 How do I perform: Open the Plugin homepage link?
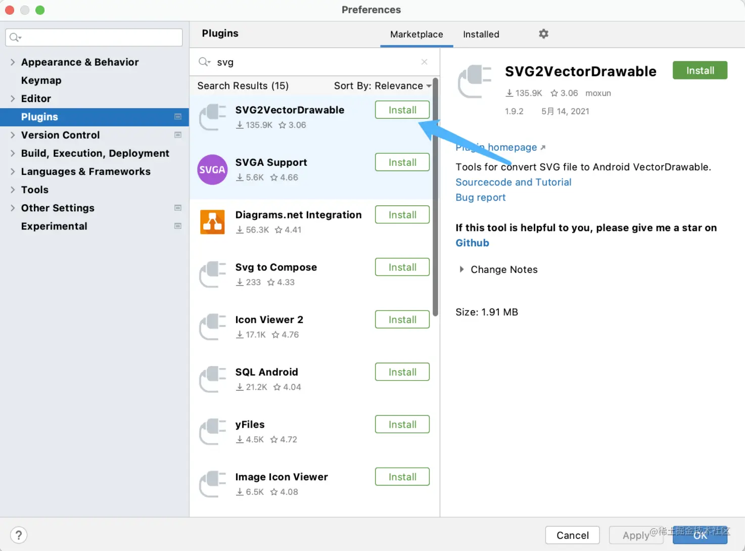click(x=496, y=148)
